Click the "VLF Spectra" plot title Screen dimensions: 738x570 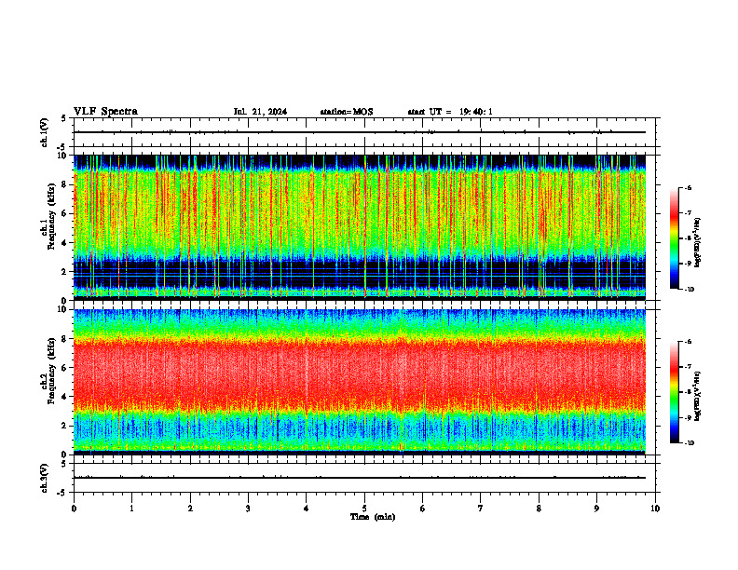(105, 112)
